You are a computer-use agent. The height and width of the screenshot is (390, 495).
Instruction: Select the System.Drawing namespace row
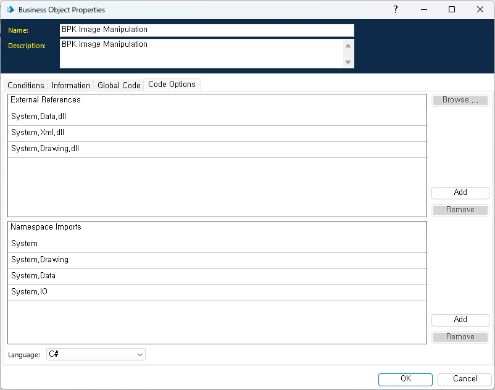tap(217, 260)
